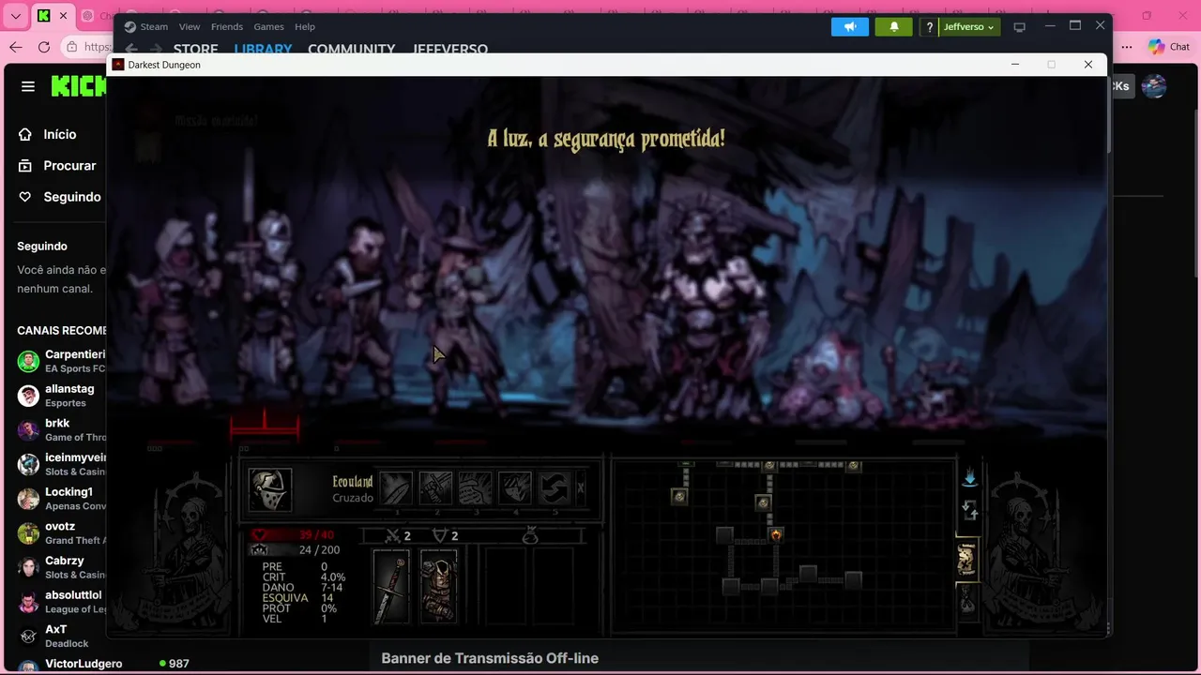Switch to Steam LIBRARY tab
Screen dimensions: 1201x675
[263, 49]
